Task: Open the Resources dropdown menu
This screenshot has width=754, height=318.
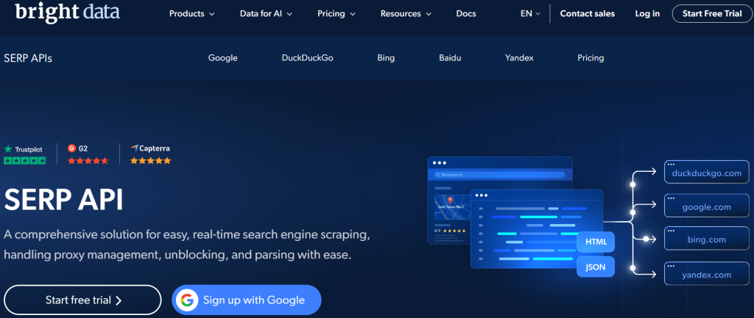Action: point(406,13)
